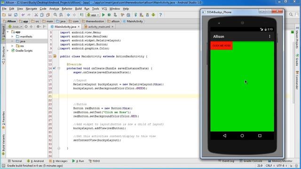Click the Undo toolbar icon

pos(23,15)
